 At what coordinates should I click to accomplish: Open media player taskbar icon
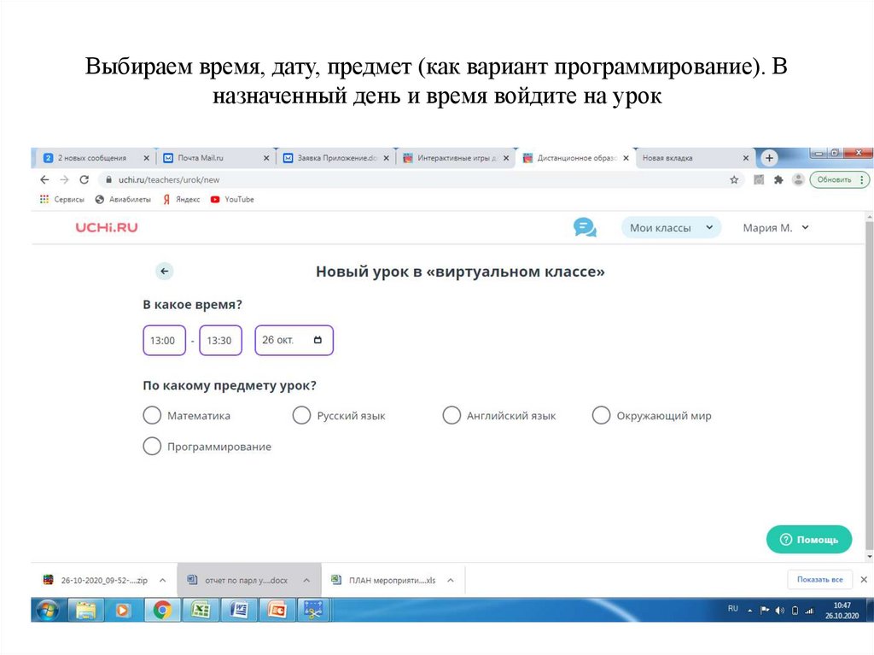[x=123, y=611]
